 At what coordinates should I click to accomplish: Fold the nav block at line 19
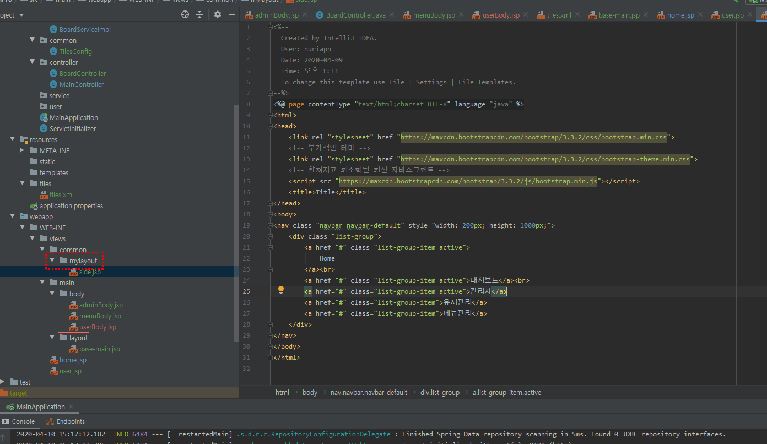click(270, 225)
